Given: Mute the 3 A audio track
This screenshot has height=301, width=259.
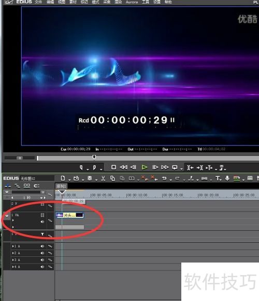Looking at the screenshot, I should coord(42,260).
